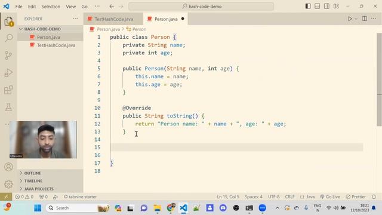Viewport: 382px width, 215px height.
Task: Open the Selection menu
Action: point(51,7)
